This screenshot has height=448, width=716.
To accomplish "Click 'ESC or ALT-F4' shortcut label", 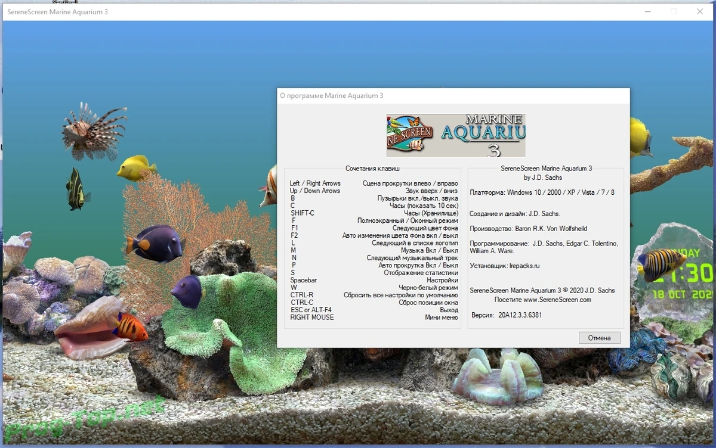I will 311,310.
